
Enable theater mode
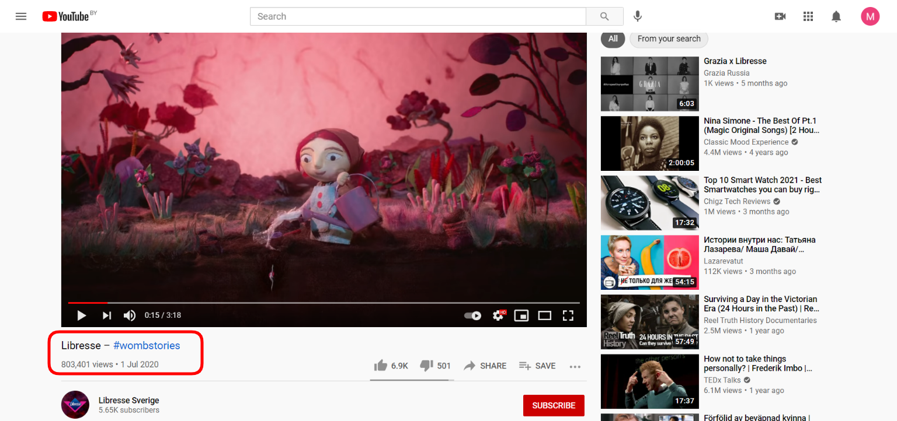pyautogui.click(x=545, y=315)
